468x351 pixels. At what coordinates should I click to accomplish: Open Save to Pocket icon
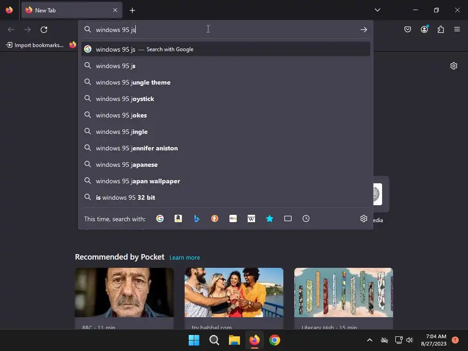(x=408, y=29)
